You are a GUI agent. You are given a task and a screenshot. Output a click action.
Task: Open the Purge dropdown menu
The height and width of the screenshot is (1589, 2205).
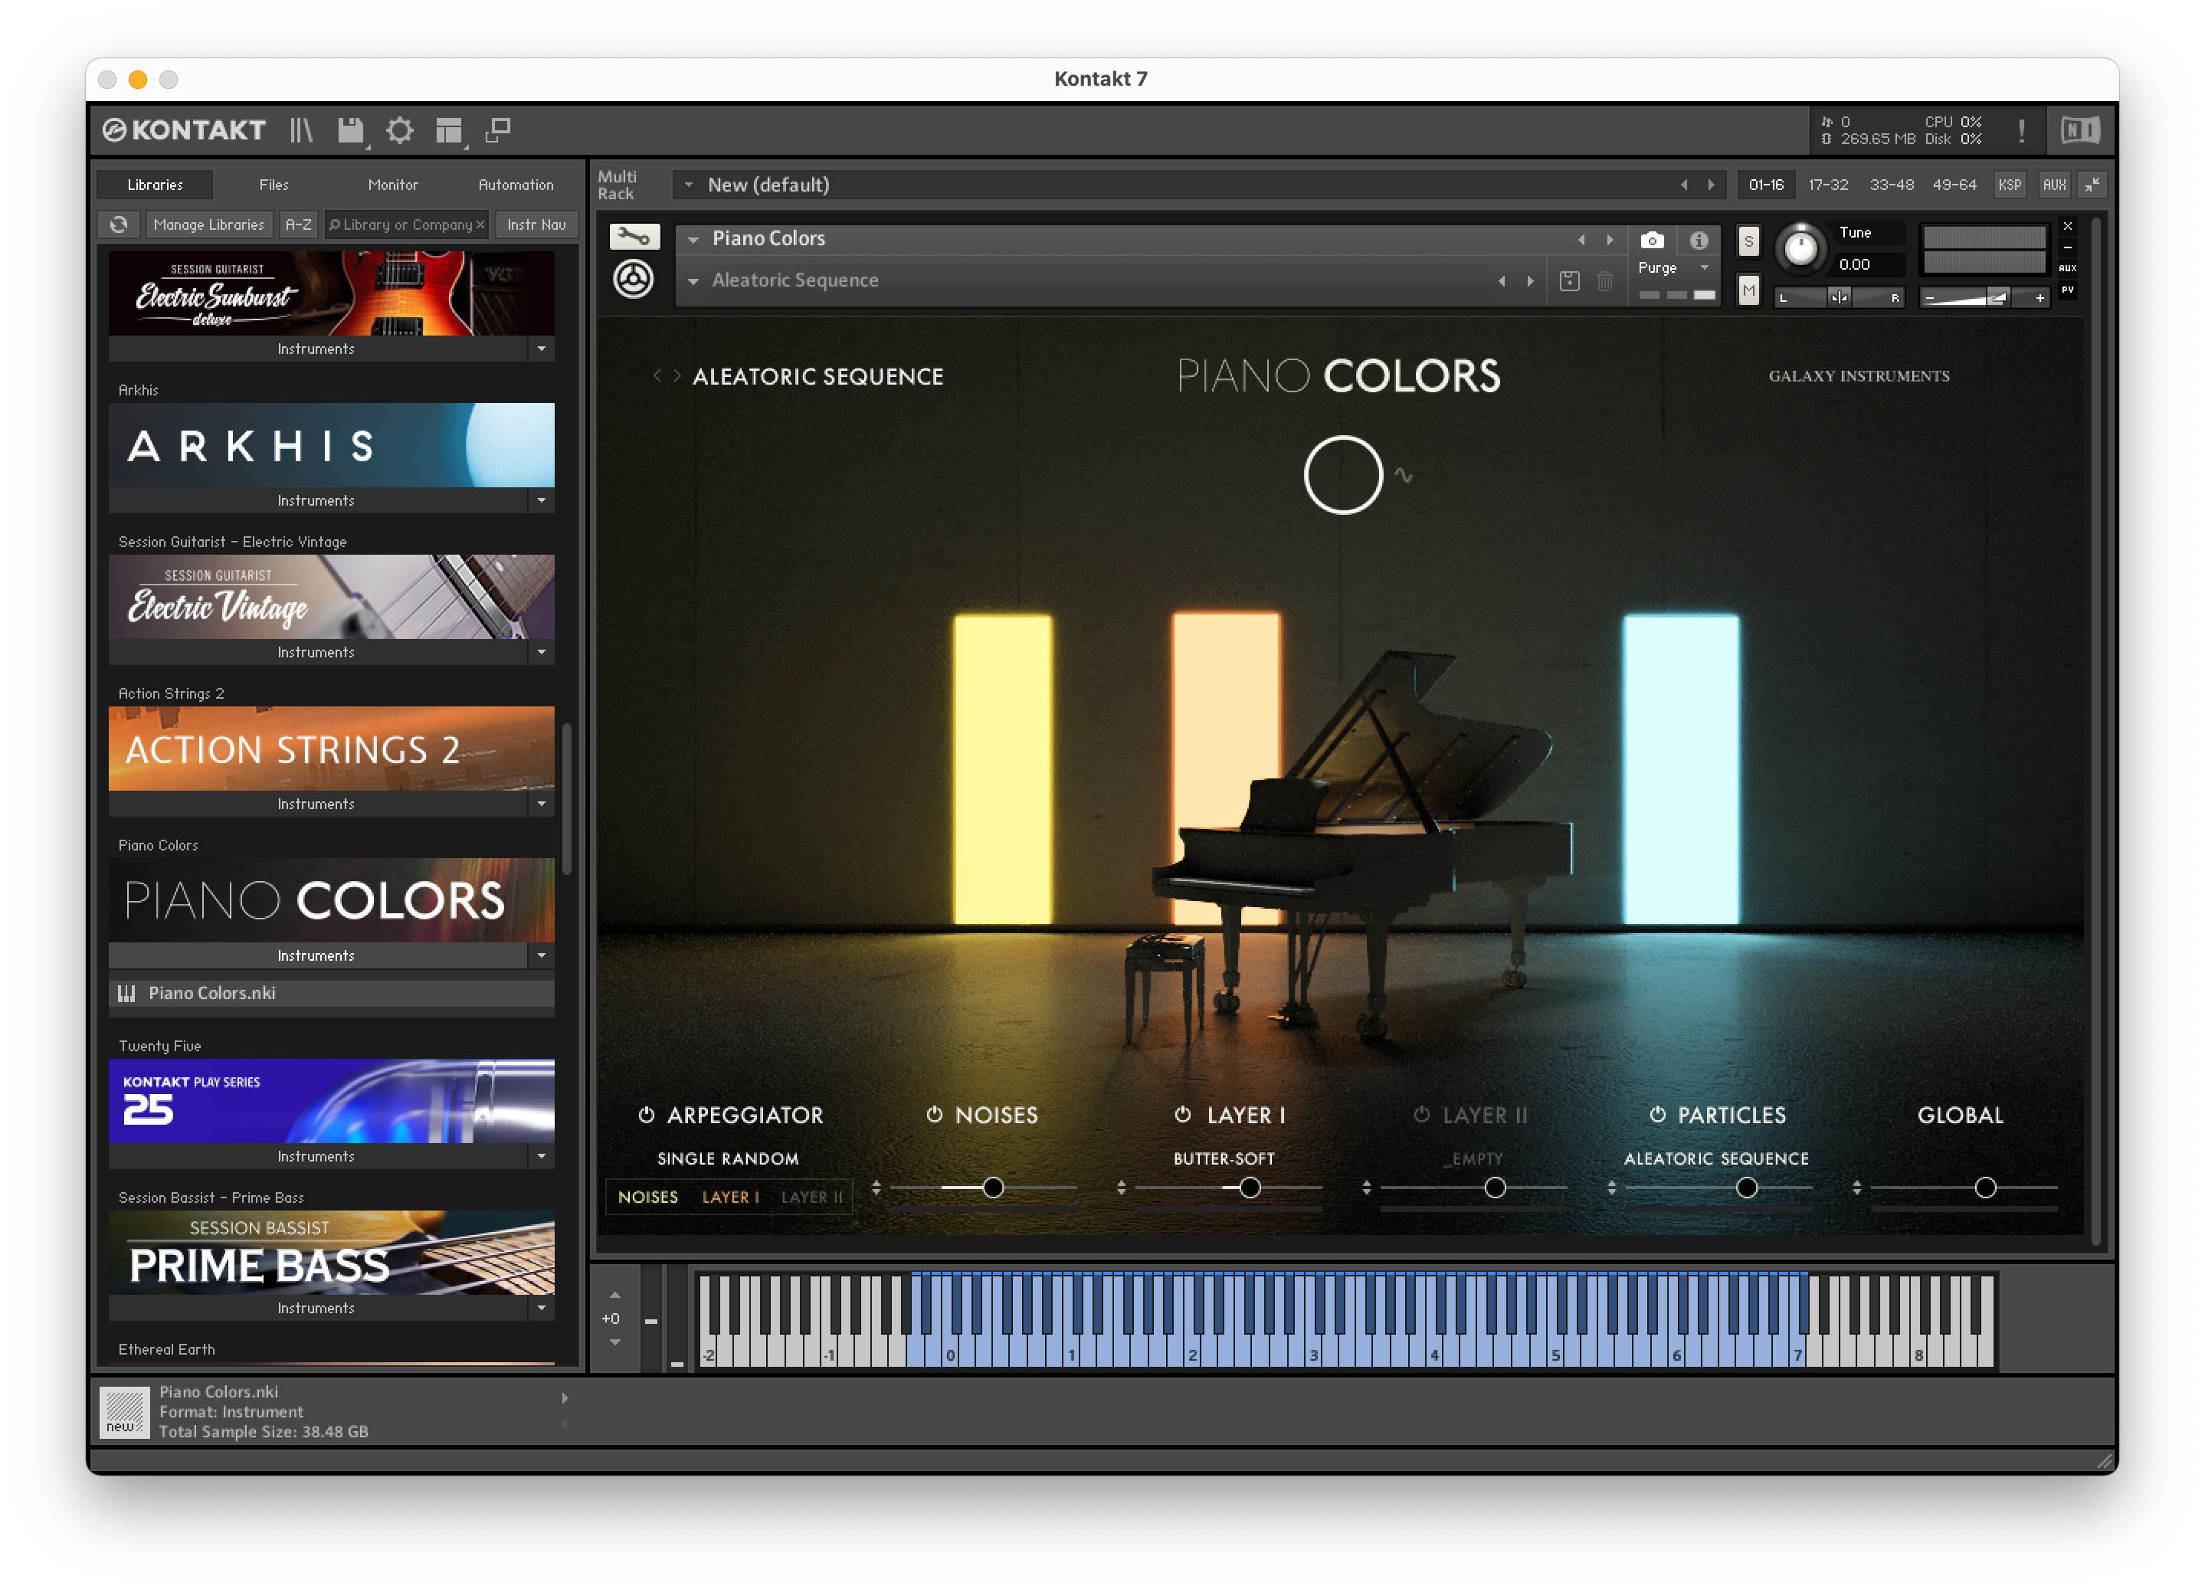pos(1704,267)
